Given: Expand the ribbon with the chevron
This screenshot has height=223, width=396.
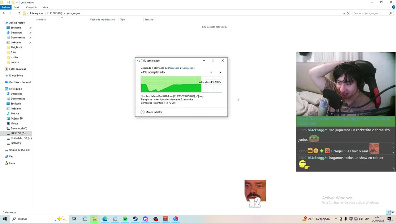Looking at the screenshot, I should pos(390,7).
